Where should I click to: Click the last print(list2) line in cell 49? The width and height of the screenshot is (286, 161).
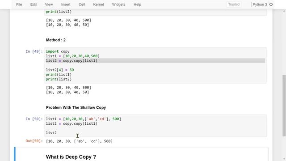(x=59, y=79)
